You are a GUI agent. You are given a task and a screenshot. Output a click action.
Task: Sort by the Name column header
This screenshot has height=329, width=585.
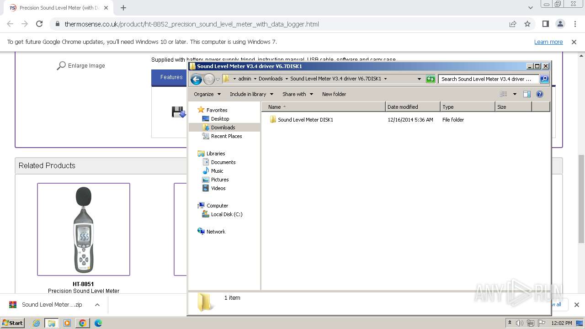[x=324, y=107]
